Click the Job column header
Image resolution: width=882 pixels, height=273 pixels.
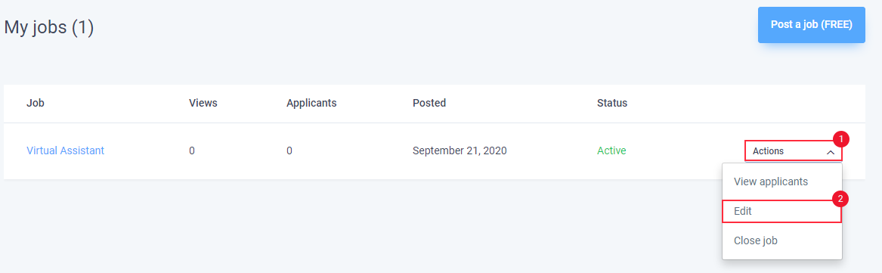tap(36, 103)
